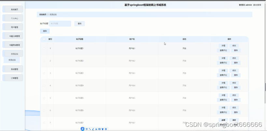Click the 查询 search button
The width and height of the screenshot is (267, 131).
(79, 24)
